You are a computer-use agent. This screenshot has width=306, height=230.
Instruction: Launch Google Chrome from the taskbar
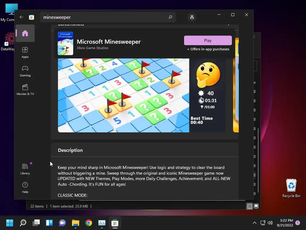click(x=88, y=223)
